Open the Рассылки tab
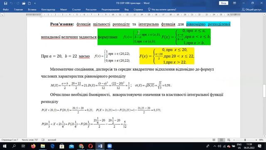Screen dimensions: 266x150 tap(91, 10)
